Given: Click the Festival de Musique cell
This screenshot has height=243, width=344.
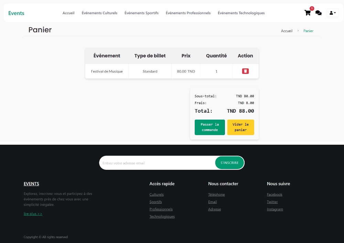Looking at the screenshot, I should click(107, 71).
